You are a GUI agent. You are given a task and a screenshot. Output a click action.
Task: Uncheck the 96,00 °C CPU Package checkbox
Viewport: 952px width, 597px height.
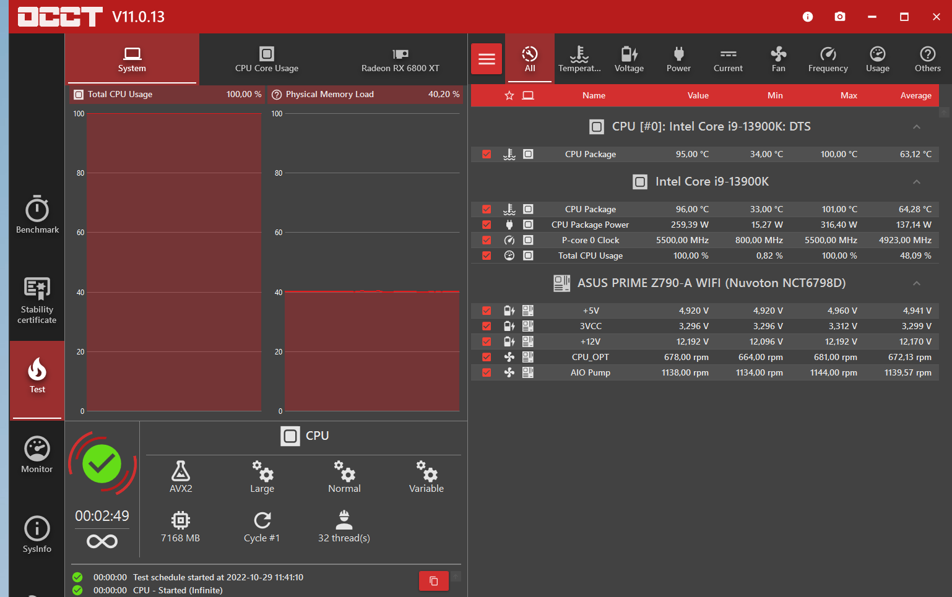[x=487, y=209]
